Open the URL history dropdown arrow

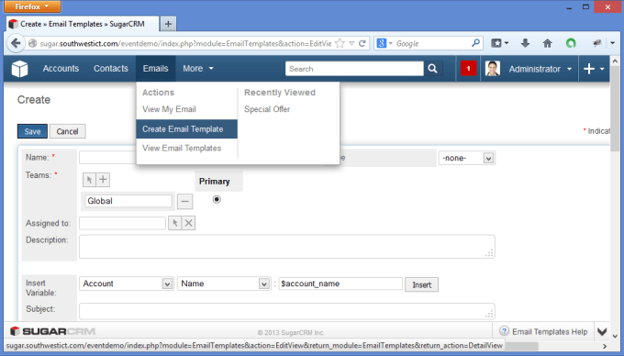click(351, 43)
